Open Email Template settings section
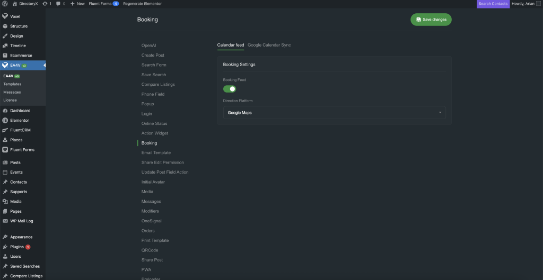543x280 pixels. (156, 153)
